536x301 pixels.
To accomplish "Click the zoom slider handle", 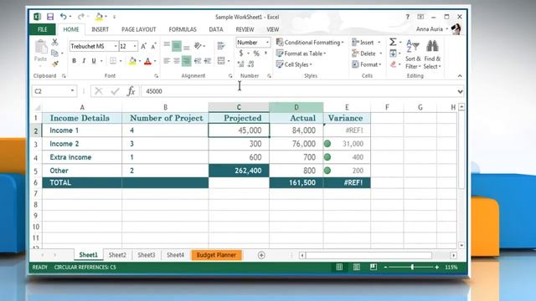I will [412, 268].
